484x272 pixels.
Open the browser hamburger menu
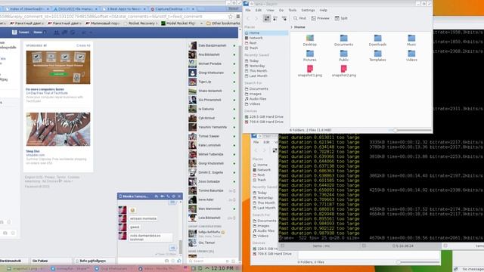click(x=238, y=17)
